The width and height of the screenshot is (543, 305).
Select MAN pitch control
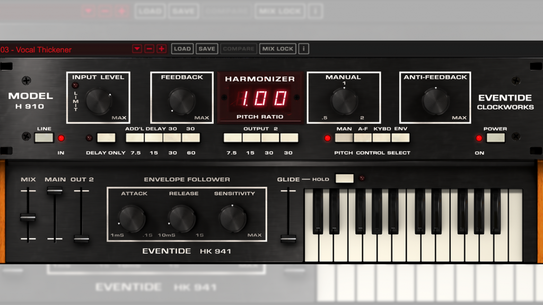pos(344,138)
